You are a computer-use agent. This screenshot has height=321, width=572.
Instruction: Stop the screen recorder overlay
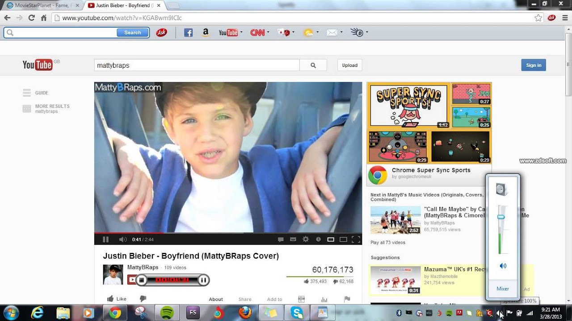pos(141,280)
